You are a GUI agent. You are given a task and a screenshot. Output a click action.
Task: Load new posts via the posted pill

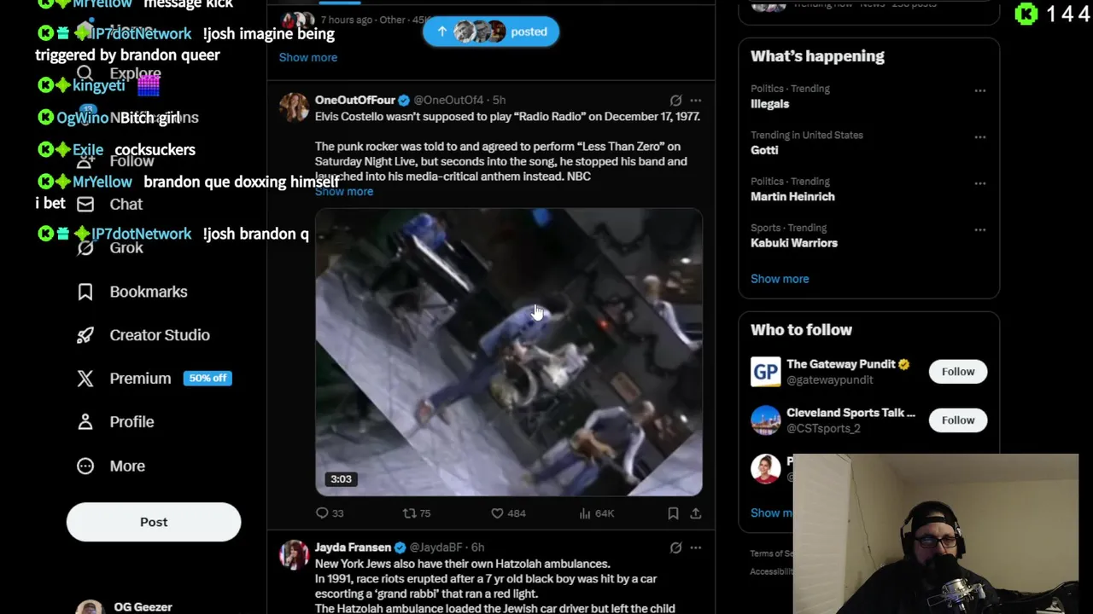(491, 32)
